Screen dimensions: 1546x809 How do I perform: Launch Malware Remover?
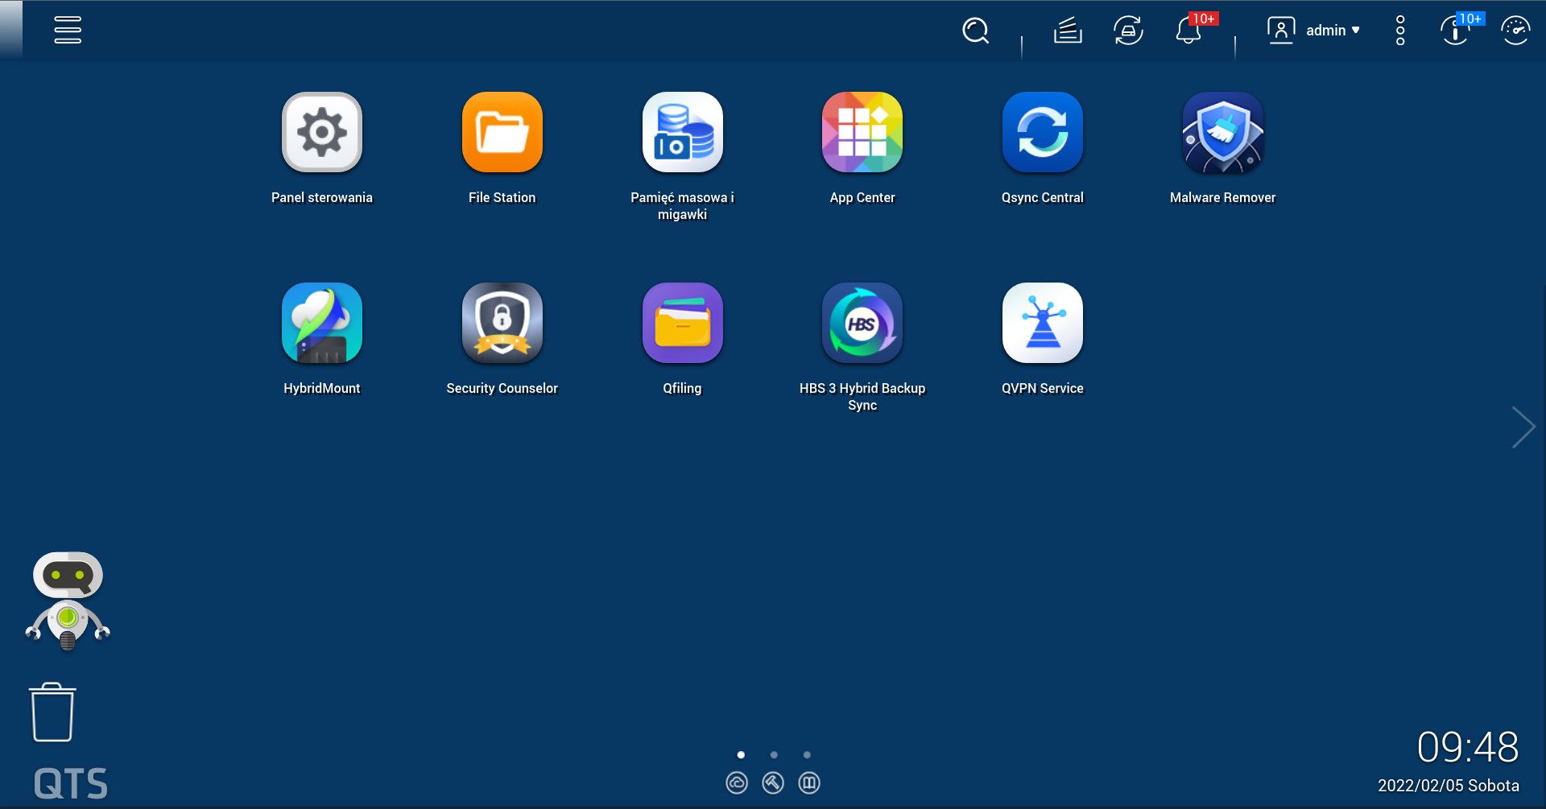pos(1223,132)
